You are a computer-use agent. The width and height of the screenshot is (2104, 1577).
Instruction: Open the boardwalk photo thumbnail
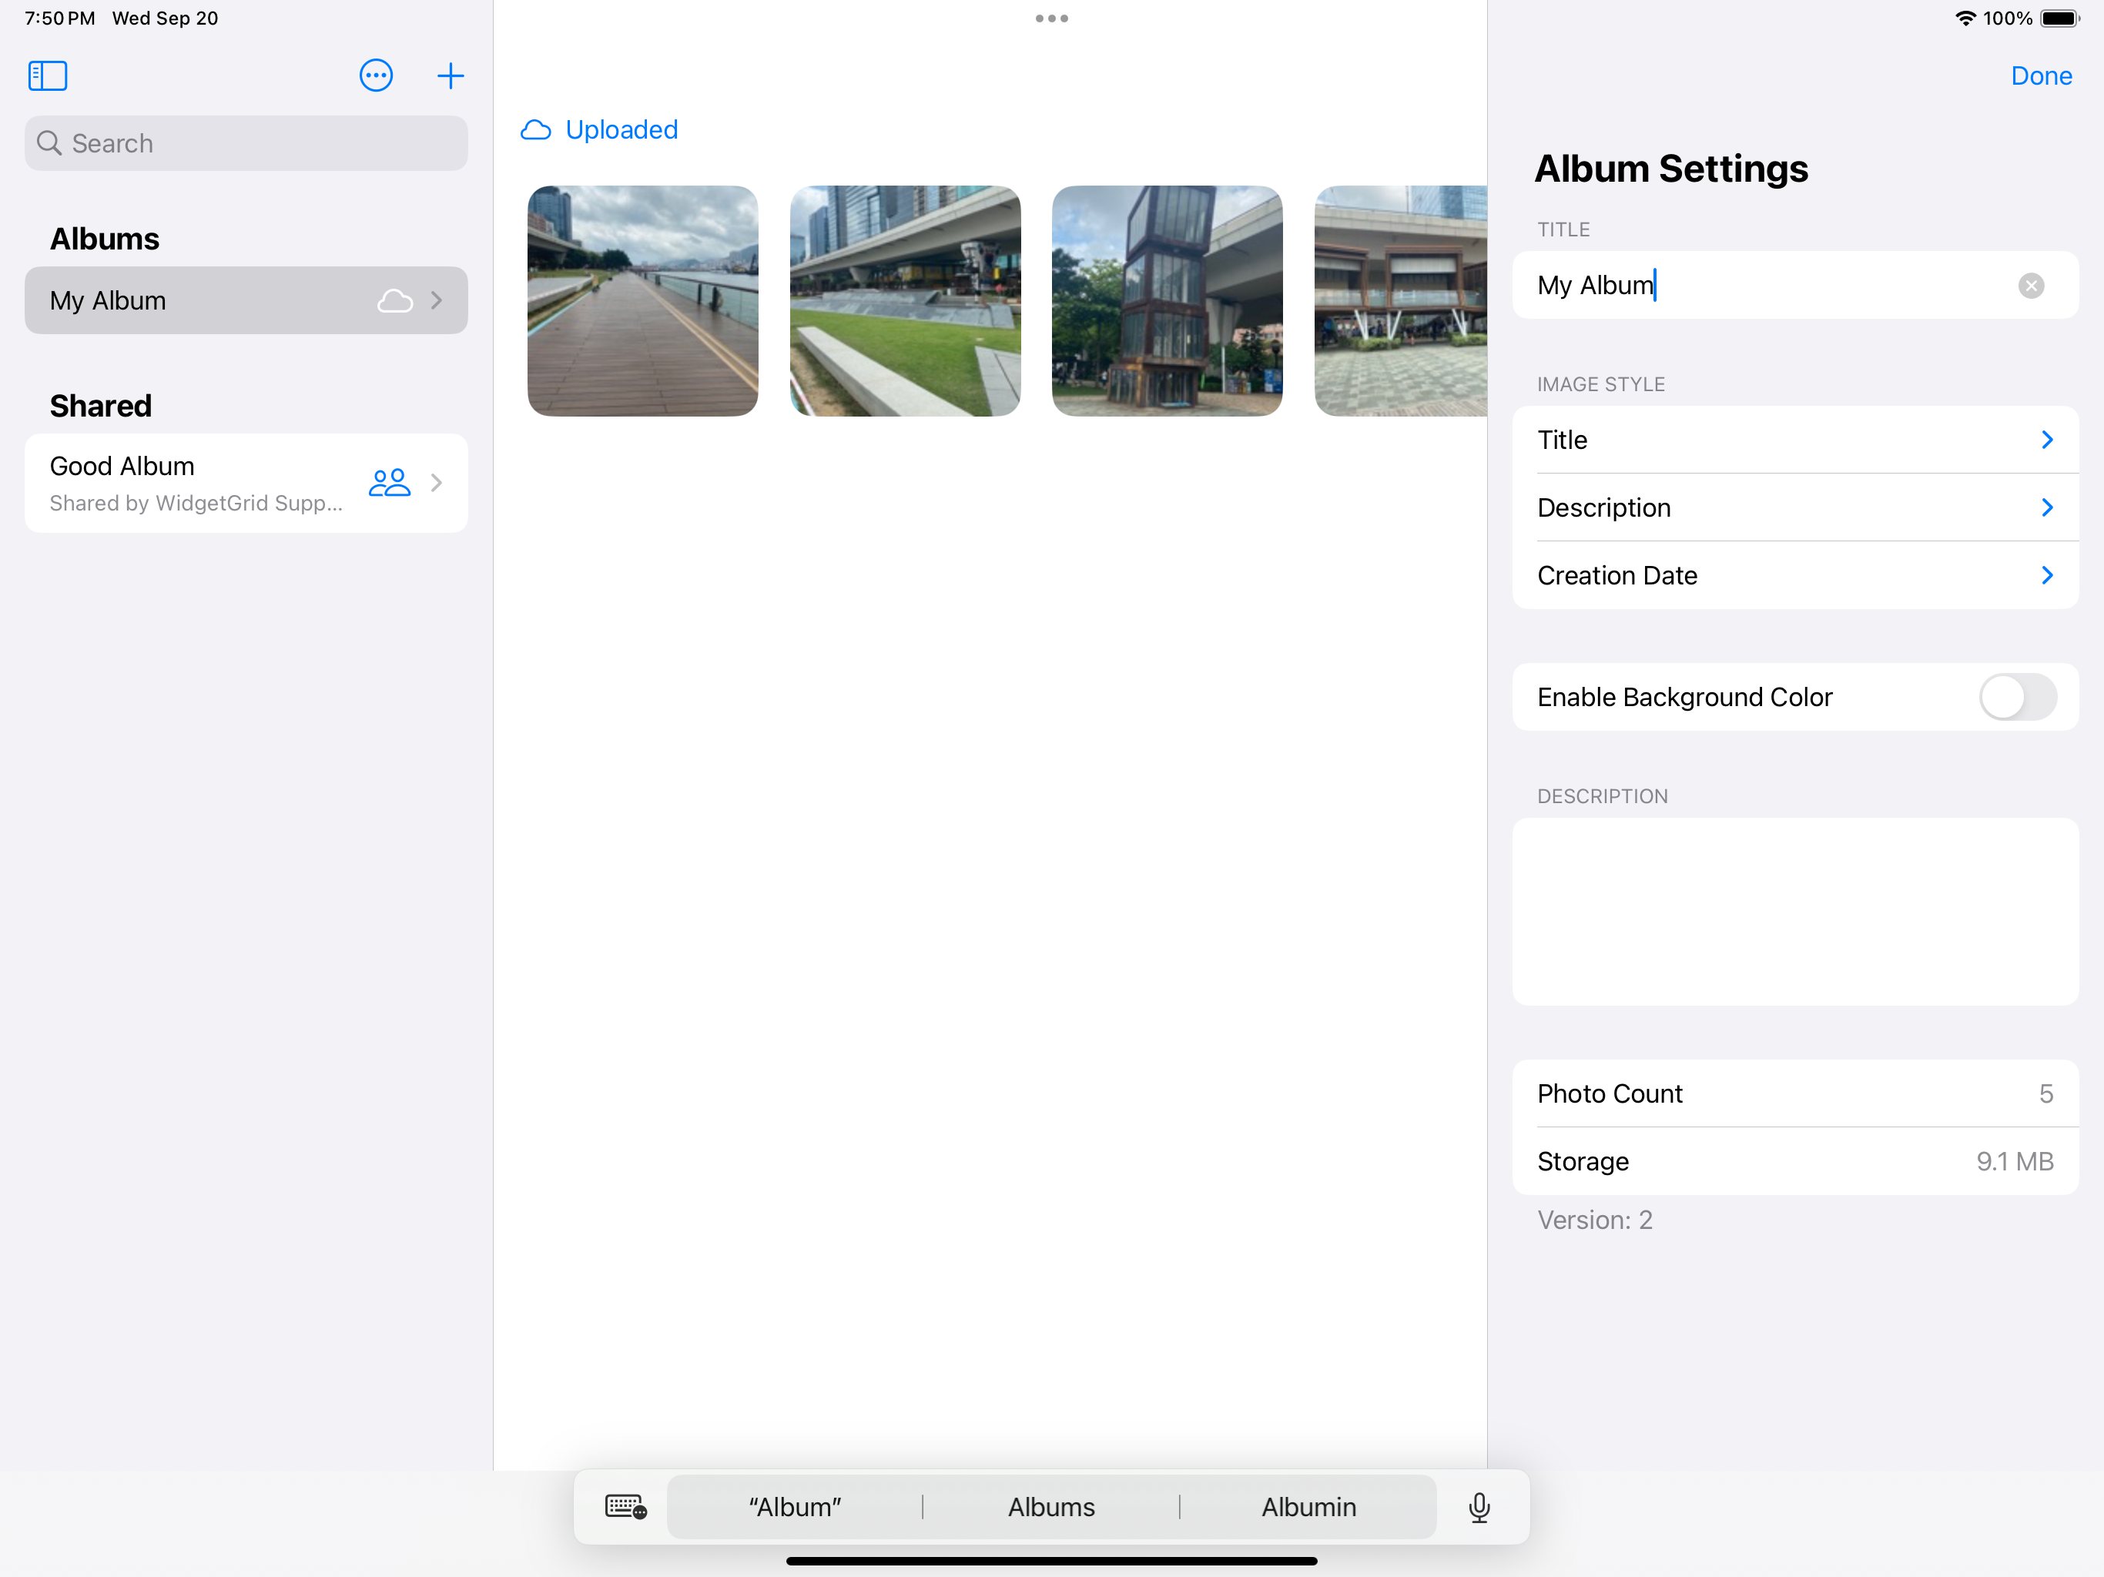click(x=643, y=300)
